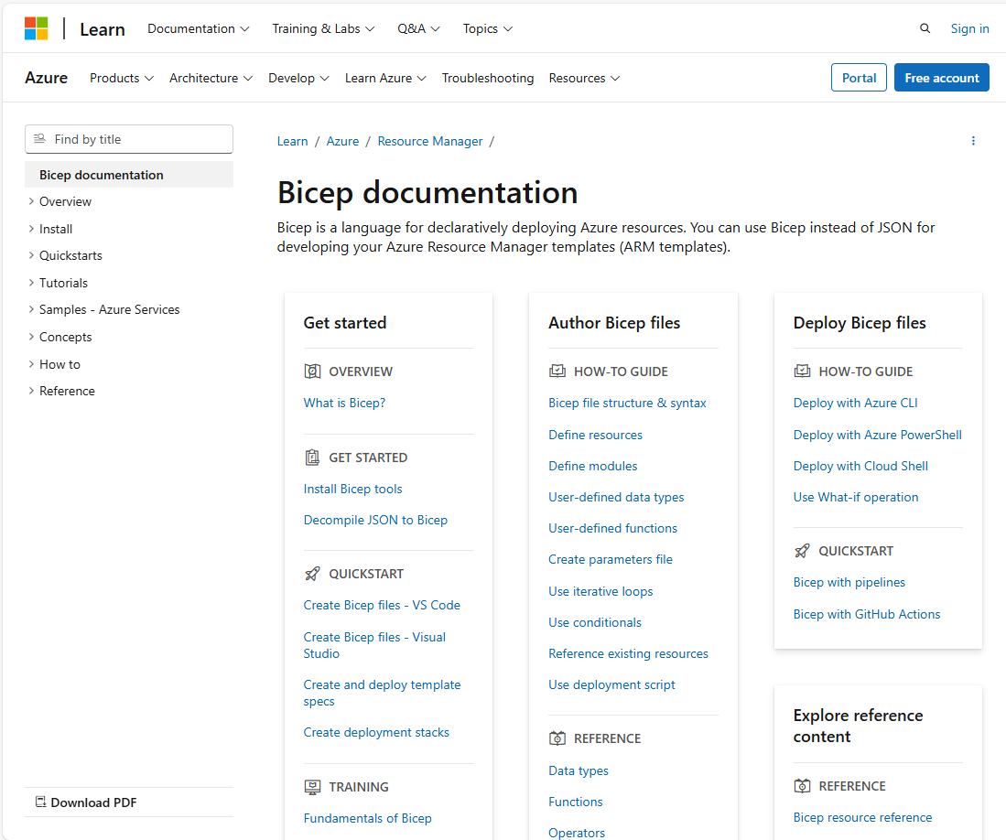This screenshot has height=840, width=1006.
Task: Open the Deploy with Azure CLI link
Action: coord(855,403)
